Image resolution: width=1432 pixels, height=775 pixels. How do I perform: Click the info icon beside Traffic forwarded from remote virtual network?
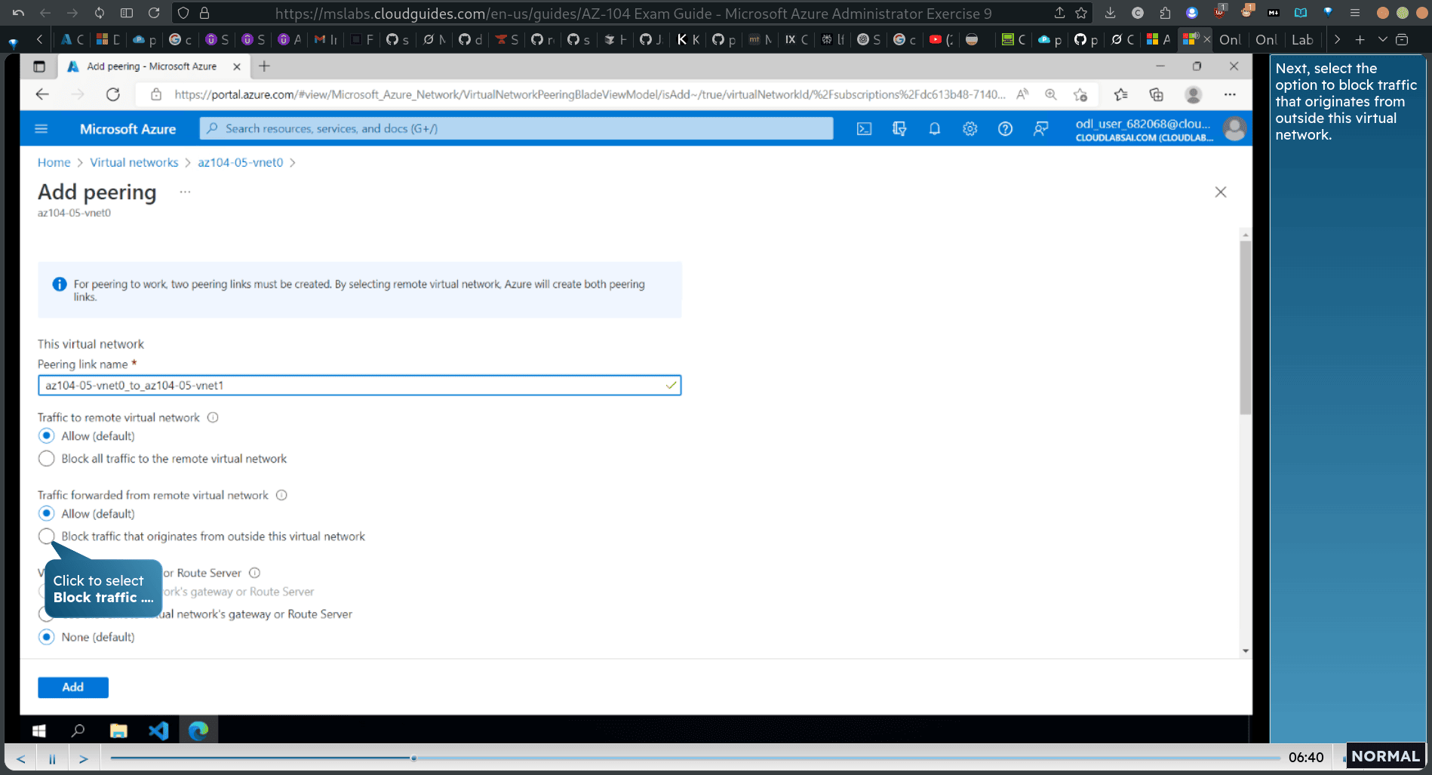click(281, 495)
